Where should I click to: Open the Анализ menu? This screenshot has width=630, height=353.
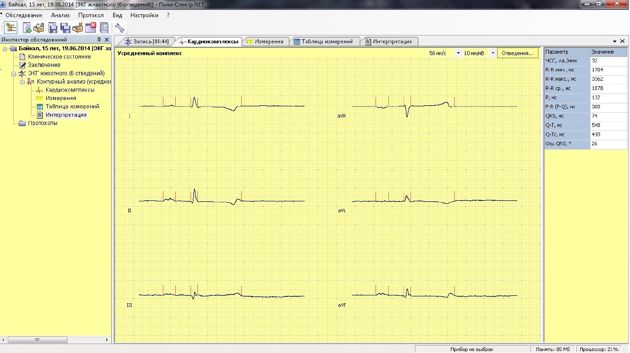click(x=61, y=15)
